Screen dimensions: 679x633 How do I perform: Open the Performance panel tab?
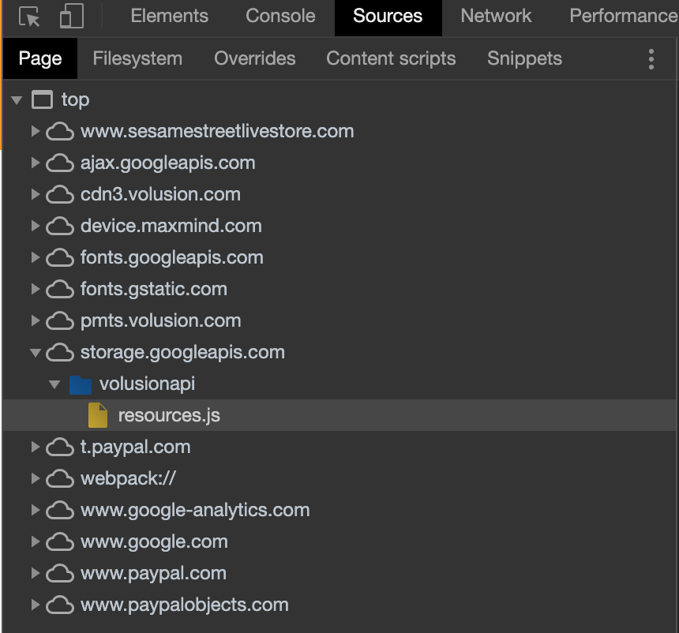624,16
